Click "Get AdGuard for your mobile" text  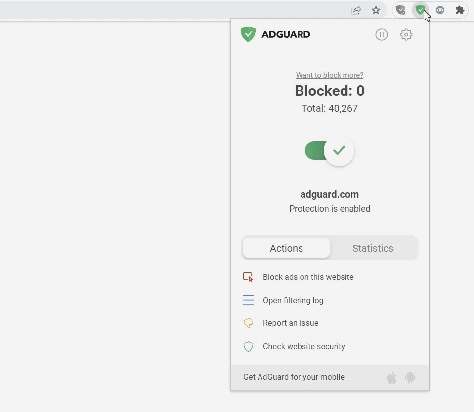click(294, 377)
